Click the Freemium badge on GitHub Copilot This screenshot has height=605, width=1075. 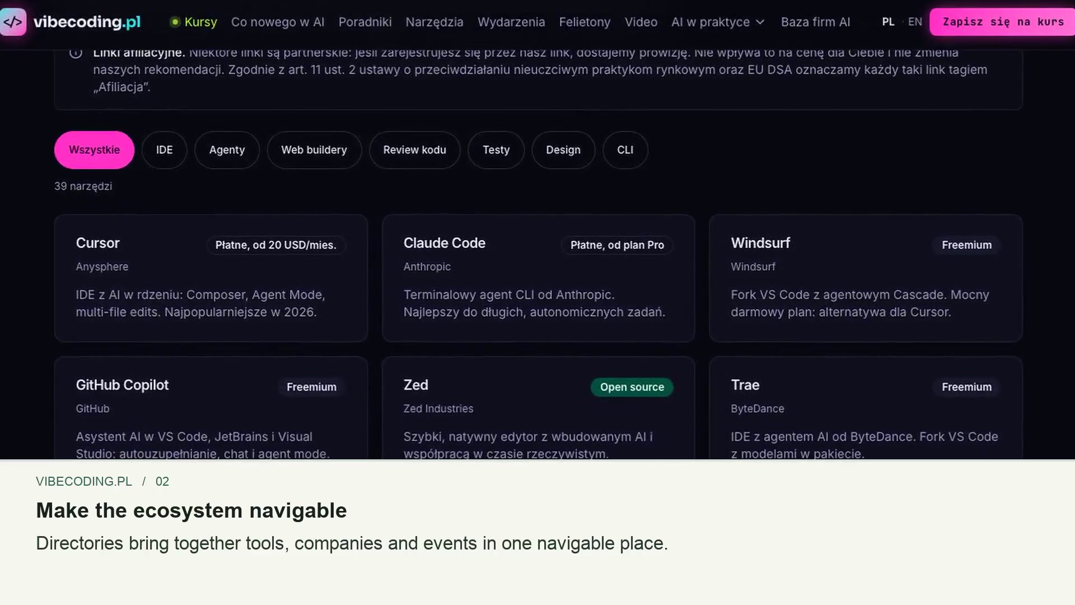(311, 387)
